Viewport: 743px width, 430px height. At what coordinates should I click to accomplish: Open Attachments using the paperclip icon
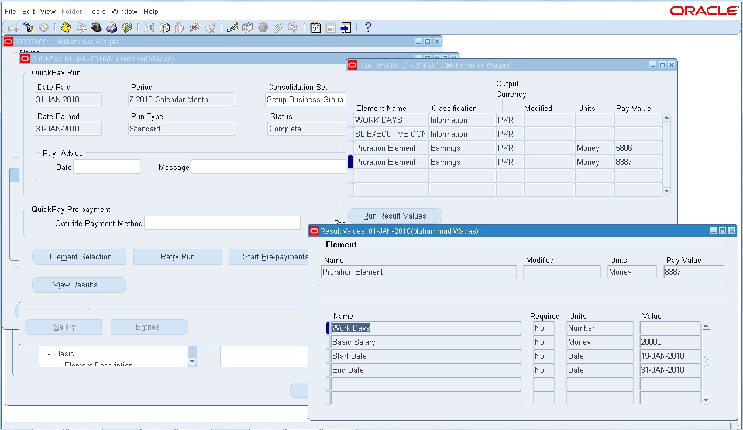278,27
